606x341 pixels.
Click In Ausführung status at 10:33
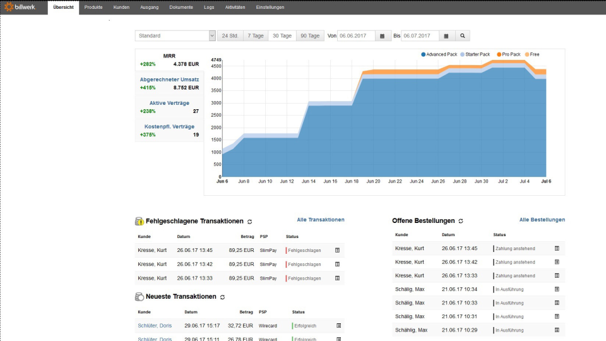click(509, 303)
